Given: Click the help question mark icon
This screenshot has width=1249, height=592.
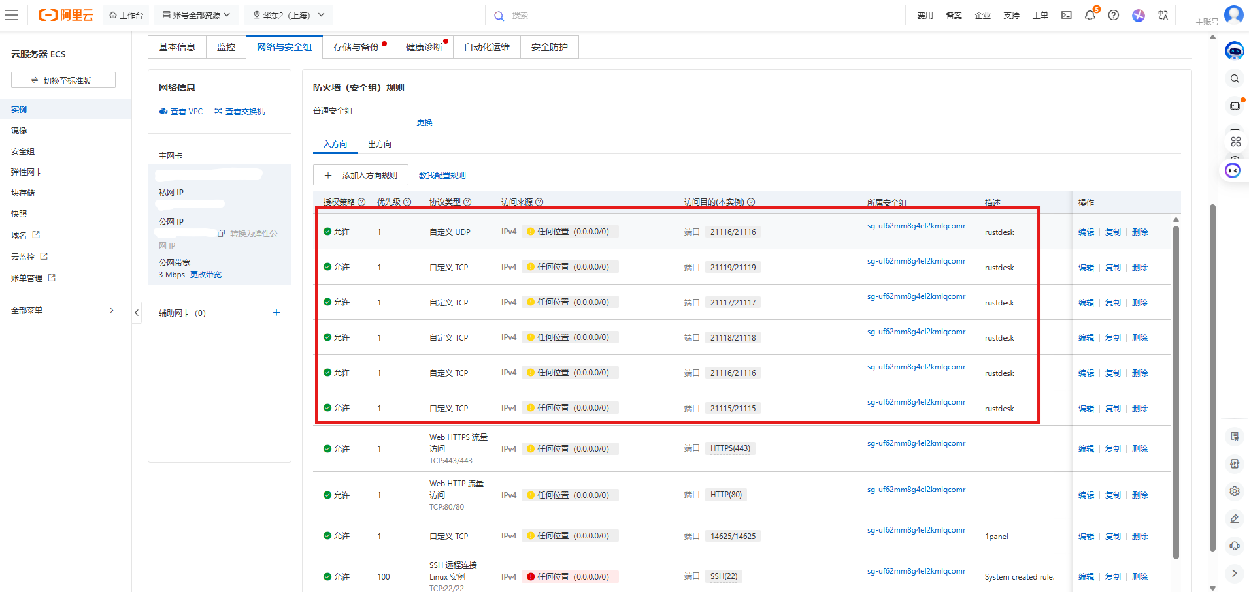Looking at the screenshot, I should 1114,15.
